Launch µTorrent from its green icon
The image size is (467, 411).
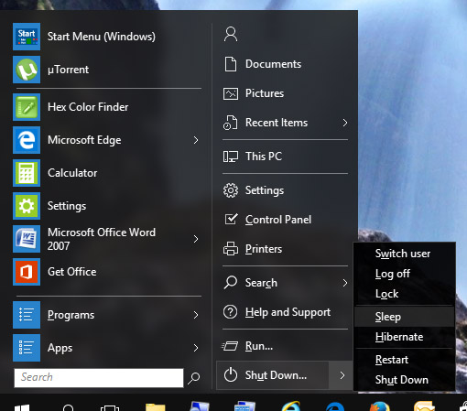tap(27, 70)
